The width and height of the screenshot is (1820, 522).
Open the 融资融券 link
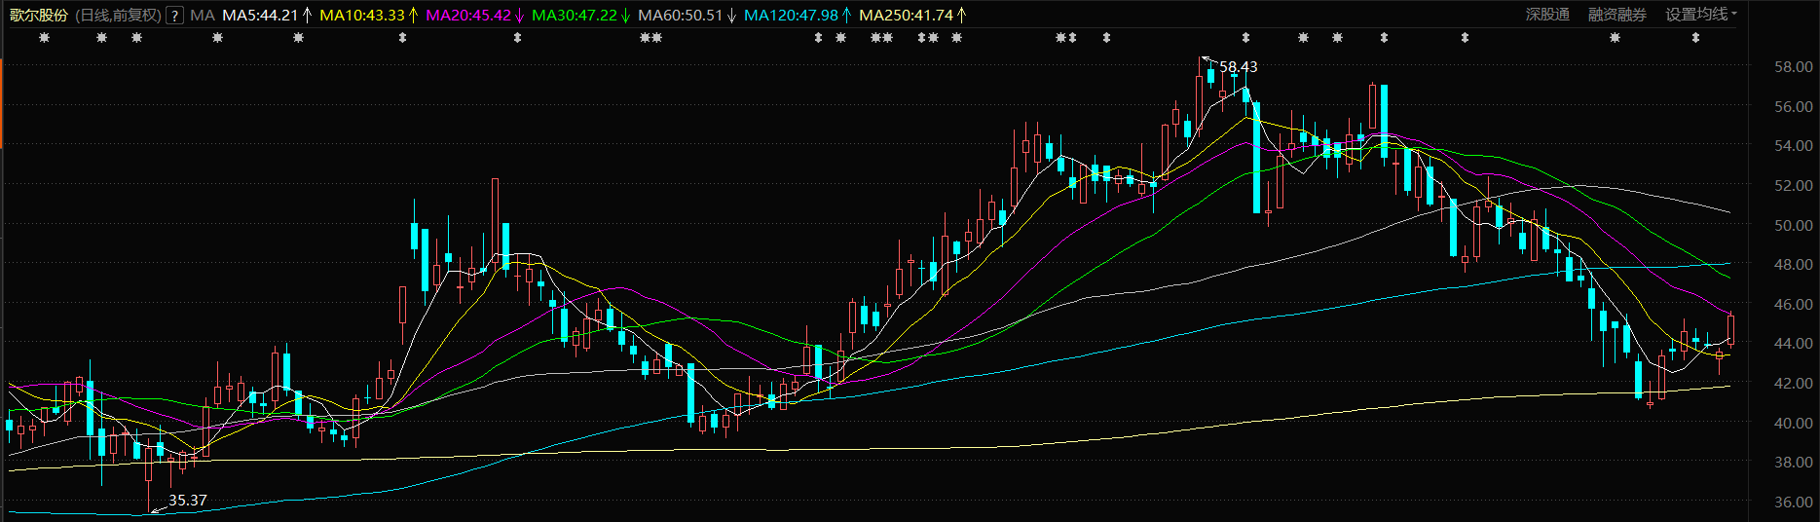[1617, 15]
